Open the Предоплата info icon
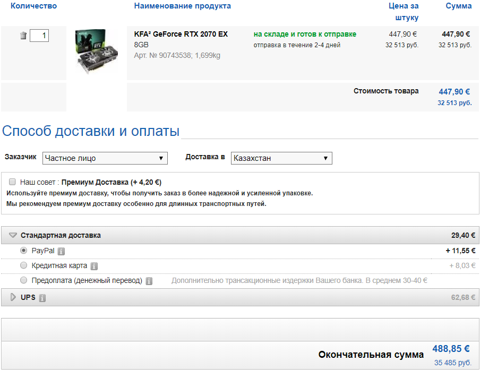The width and height of the screenshot is (480, 370). pos(149,281)
